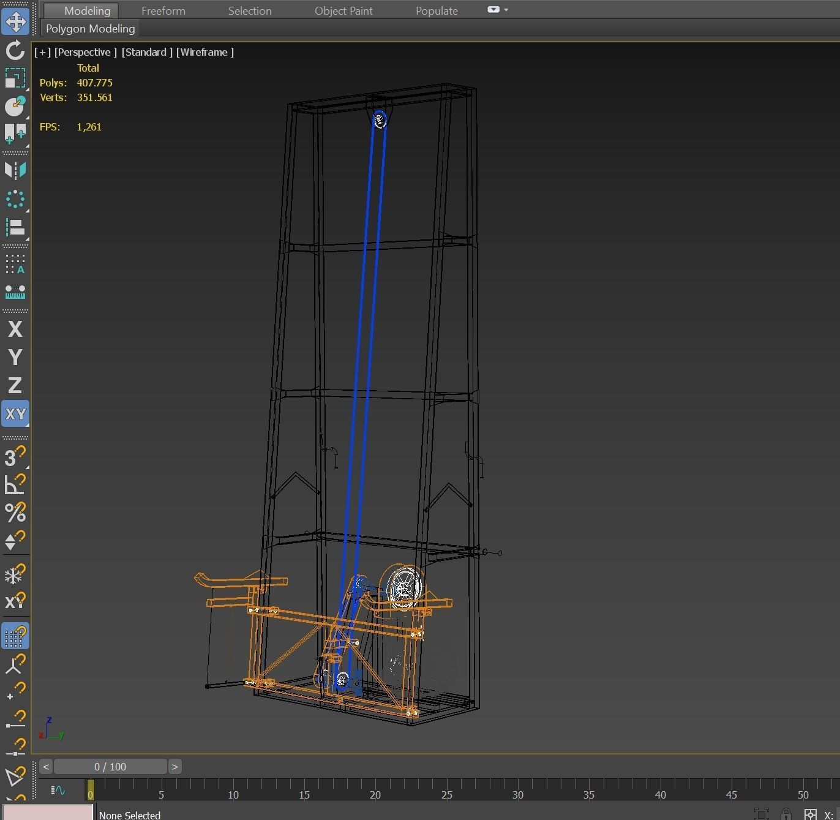Viewport: 840px width, 820px height.
Task: Restrict movement to Y axis
Action: 15,357
